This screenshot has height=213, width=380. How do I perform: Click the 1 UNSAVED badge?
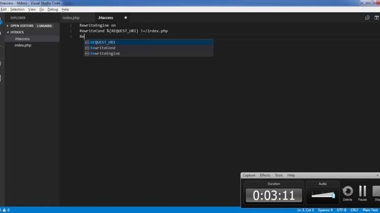[x=45, y=25]
